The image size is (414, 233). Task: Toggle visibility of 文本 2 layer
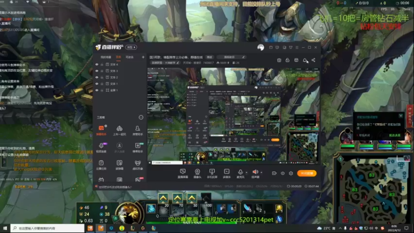coord(97,77)
